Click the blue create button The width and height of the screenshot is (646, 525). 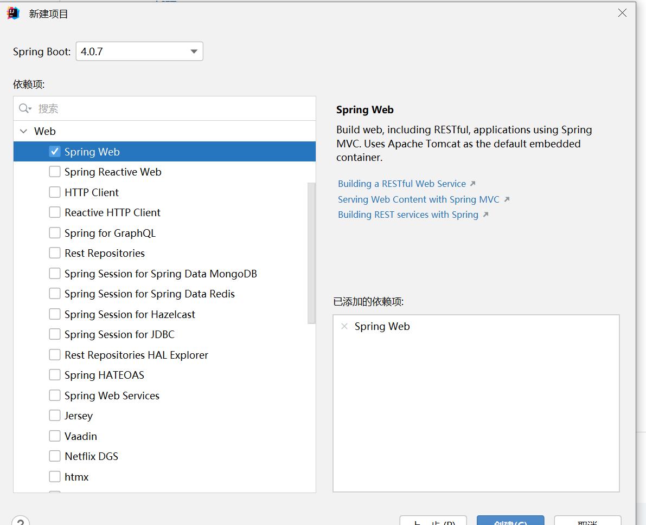point(510,521)
